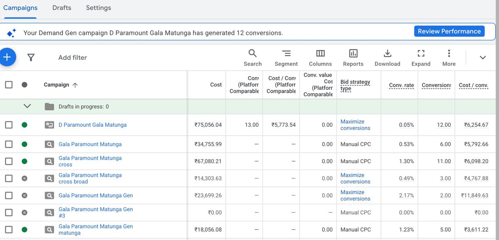Click the Add filter input field
This screenshot has height=240, width=499.
[72, 57]
